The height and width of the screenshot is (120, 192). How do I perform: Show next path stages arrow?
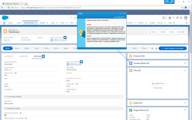coord(156,48)
